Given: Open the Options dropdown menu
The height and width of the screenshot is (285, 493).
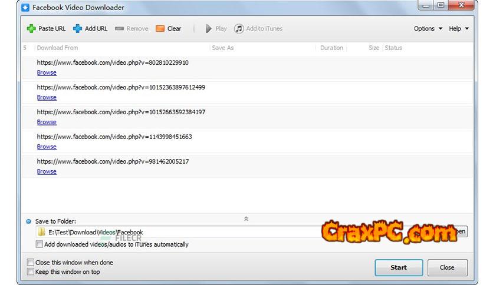Looking at the screenshot, I should [x=428, y=28].
